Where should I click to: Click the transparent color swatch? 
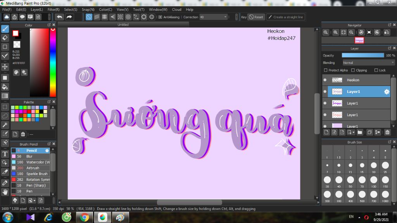(x=17, y=45)
